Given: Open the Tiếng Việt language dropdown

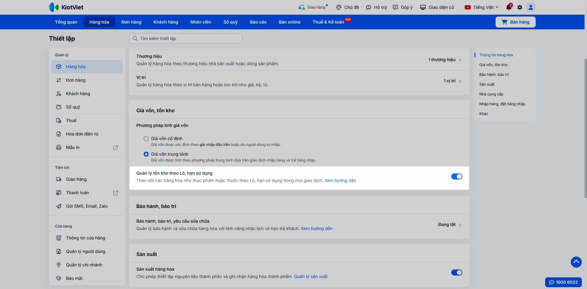Looking at the screenshot, I should 482,7.
